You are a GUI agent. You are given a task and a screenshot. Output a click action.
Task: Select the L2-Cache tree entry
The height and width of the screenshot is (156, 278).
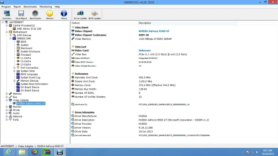click(26, 61)
